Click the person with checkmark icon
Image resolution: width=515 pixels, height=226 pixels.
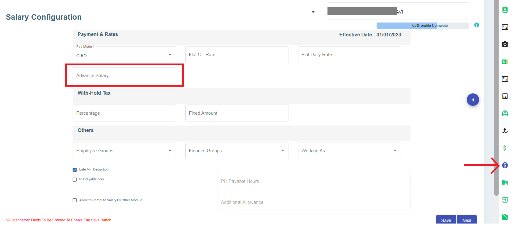click(x=505, y=131)
